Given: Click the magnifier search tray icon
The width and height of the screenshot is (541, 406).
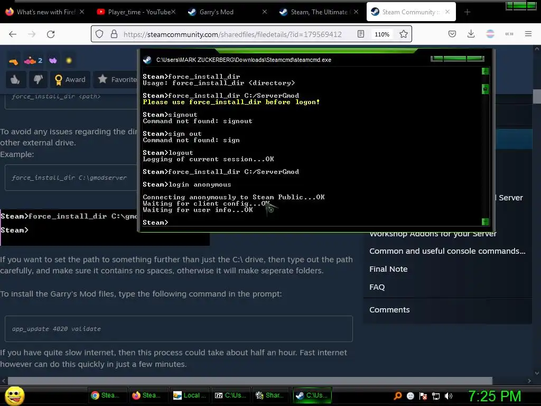Looking at the screenshot, I should tap(397, 395).
